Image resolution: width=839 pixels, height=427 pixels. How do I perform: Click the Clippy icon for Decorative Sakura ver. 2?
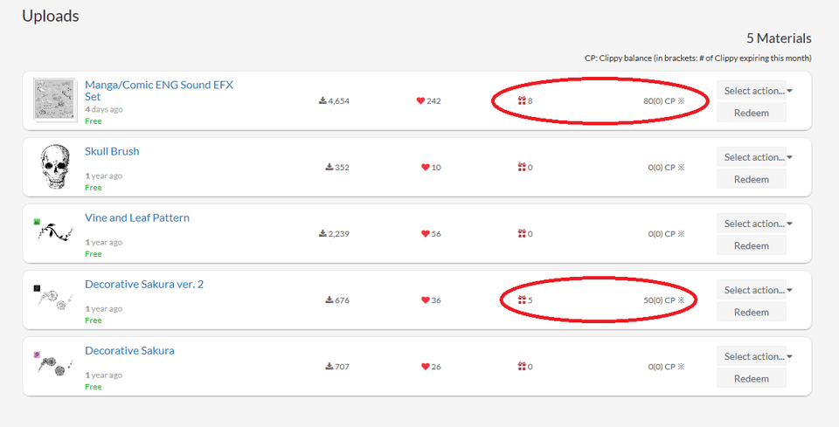[x=681, y=300]
